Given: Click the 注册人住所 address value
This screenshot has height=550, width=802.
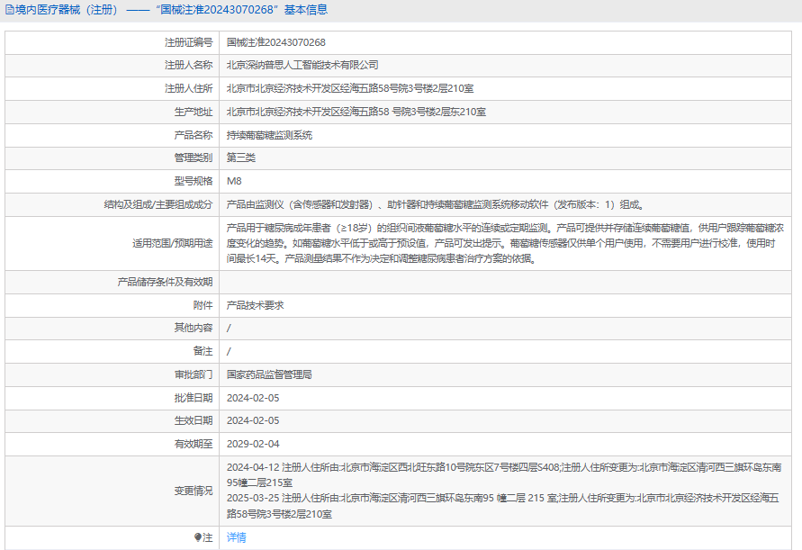Looking at the screenshot, I should click(x=350, y=88).
